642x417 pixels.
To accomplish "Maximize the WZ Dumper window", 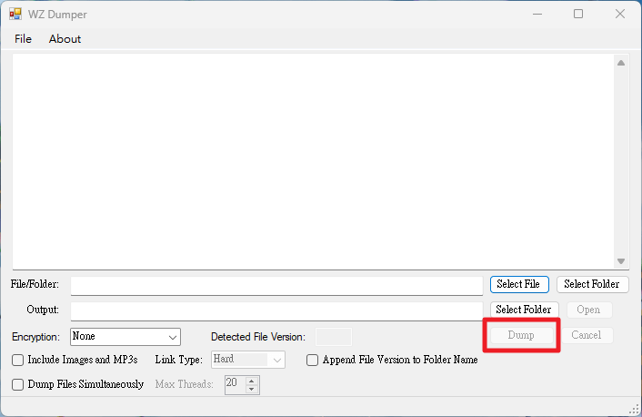I will [x=578, y=14].
